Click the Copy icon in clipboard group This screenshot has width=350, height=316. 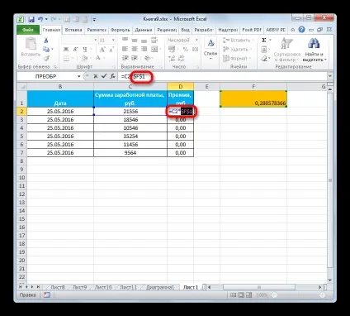(46, 49)
